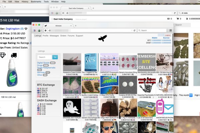Image resolution: width=200 pixels, height=133 pixels.
Task: Open the Support page link
Action: pos(79,36)
